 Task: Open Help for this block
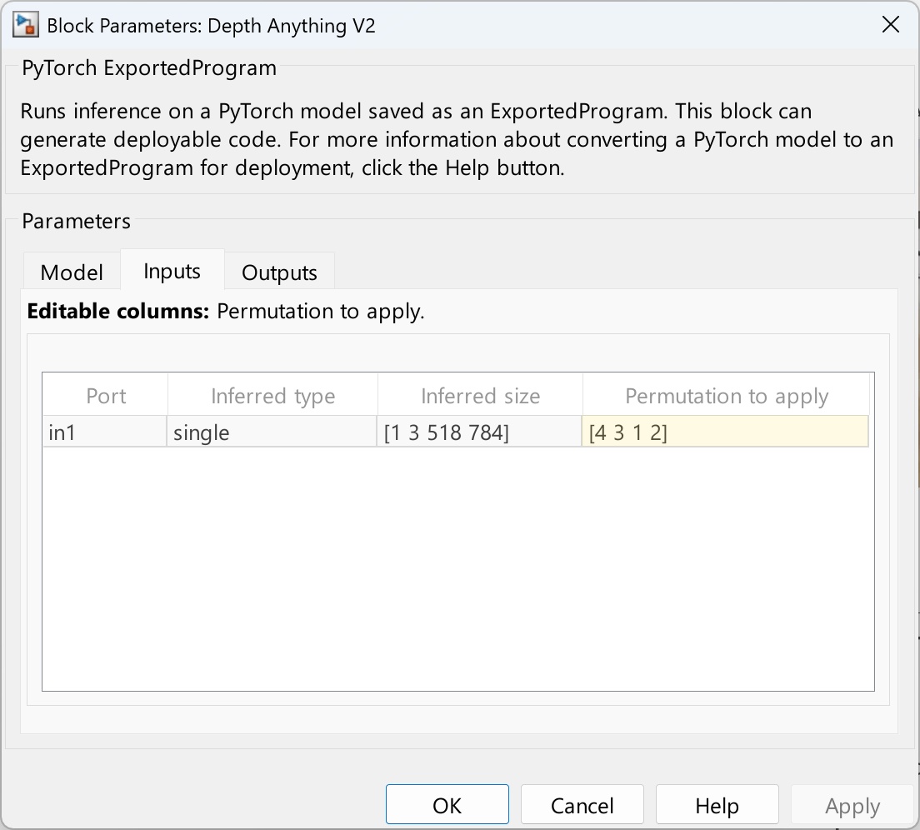click(717, 806)
